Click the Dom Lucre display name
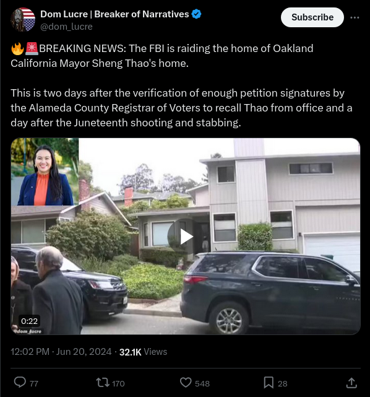 (x=114, y=14)
